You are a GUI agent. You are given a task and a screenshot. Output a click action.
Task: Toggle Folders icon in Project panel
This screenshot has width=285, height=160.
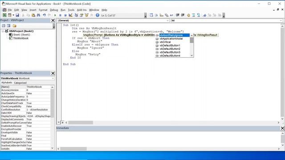[14, 26]
